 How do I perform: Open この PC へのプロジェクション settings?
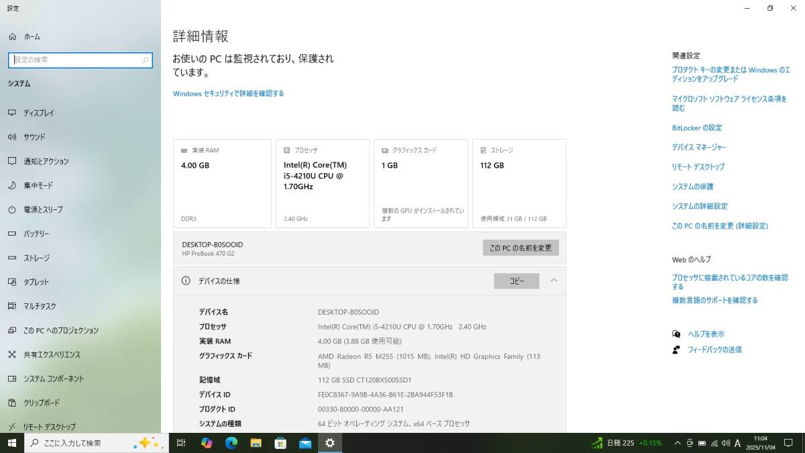(80, 330)
